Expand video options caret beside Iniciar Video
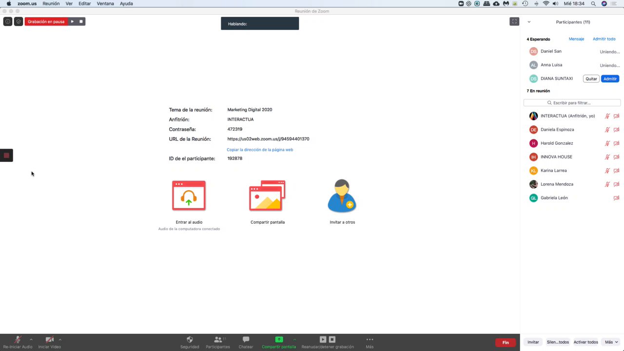The image size is (624, 351). pos(60,339)
